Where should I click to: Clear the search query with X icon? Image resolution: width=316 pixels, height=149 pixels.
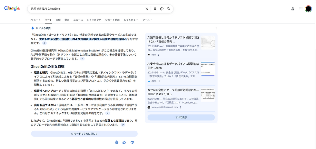[147, 9]
